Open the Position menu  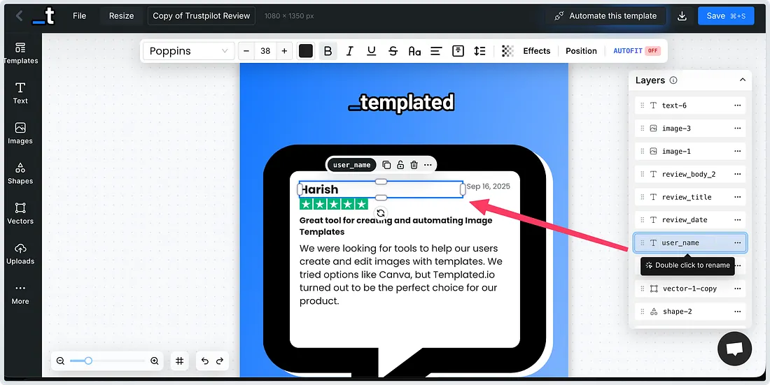(x=581, y=51)
